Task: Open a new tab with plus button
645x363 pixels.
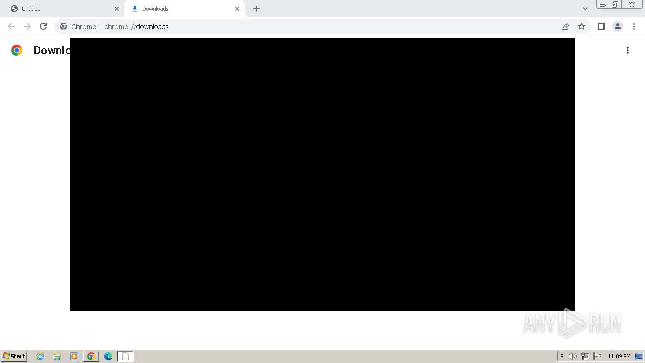Action: coord(256,9)
